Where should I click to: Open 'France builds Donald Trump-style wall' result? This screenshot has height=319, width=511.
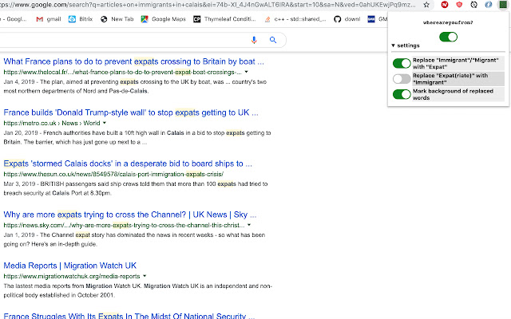pos(131,112)
